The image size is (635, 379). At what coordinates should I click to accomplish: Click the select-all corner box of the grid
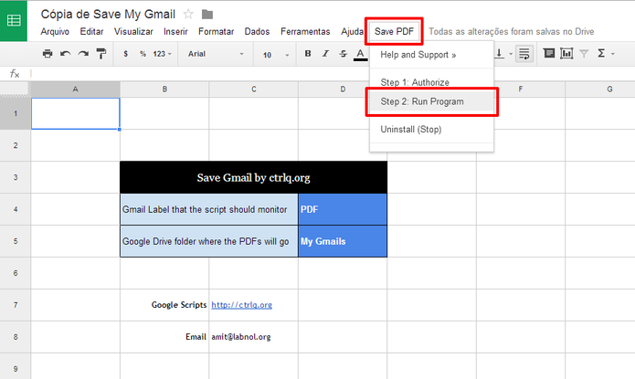(15, 89)
